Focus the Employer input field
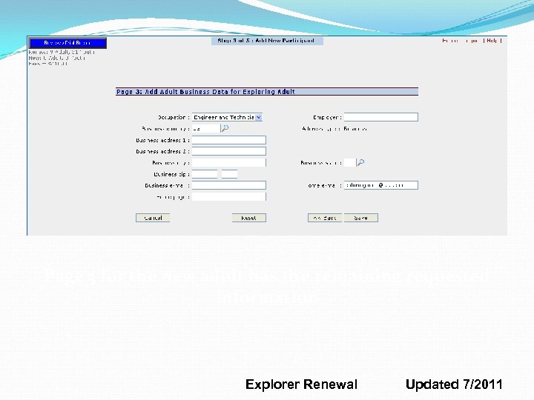The width and height of the screenshot is (534, 400). coord(380,117)
